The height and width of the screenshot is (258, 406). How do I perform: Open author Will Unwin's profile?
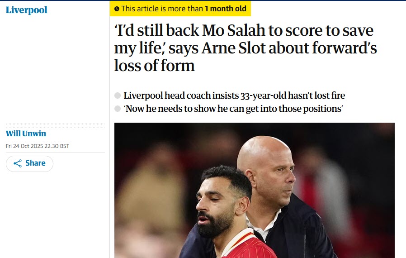pyautogui.click(x=26, y=134)
